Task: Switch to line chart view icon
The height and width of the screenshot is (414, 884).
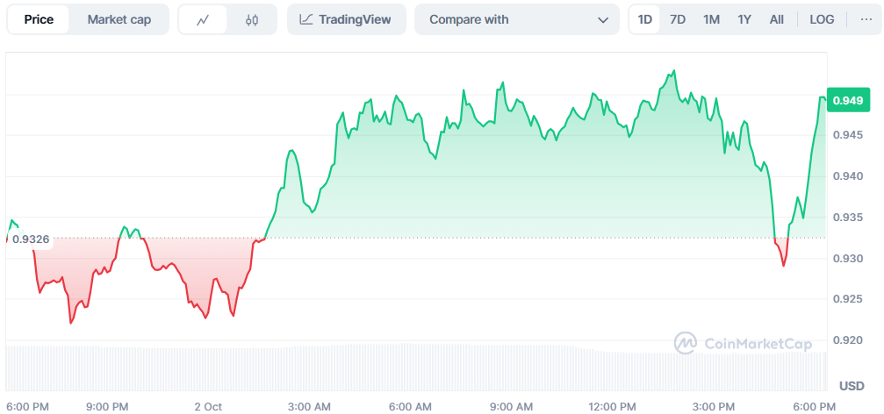Action: 203,19
